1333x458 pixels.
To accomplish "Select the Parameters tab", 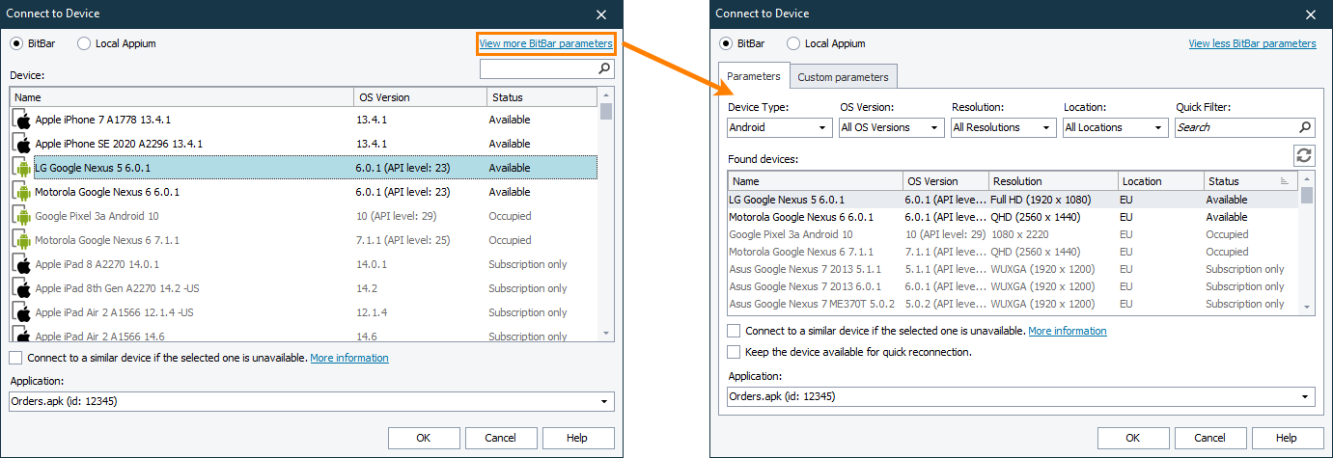I will 754,76.
